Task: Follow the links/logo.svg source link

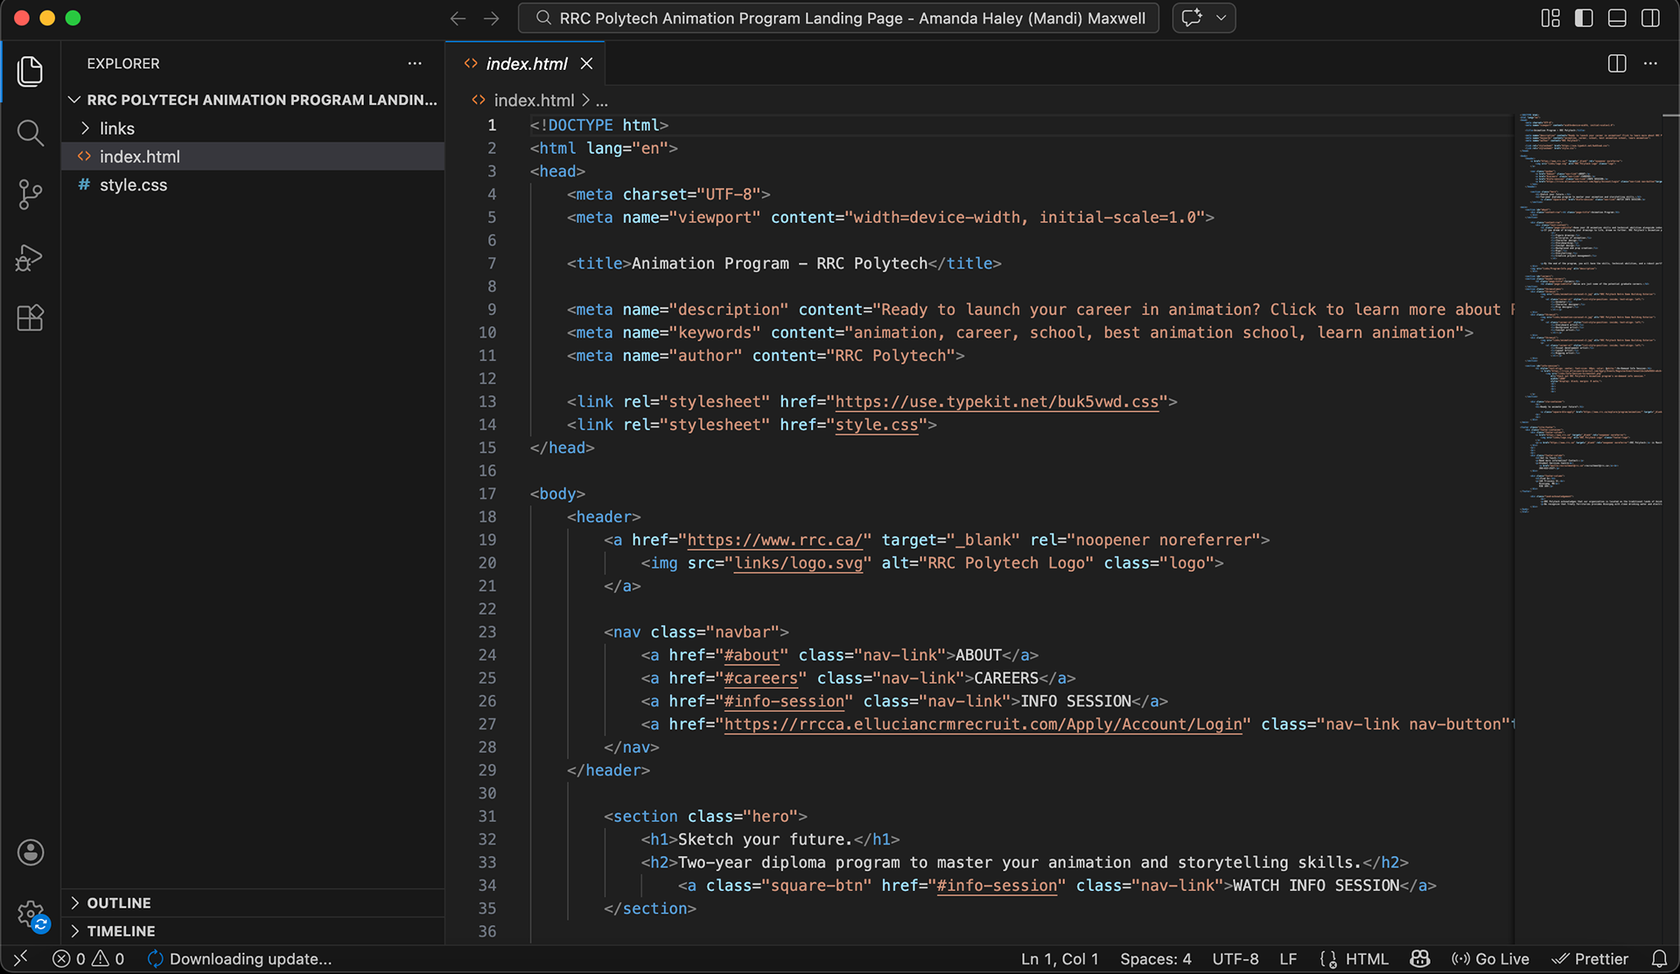Action: 799,563
